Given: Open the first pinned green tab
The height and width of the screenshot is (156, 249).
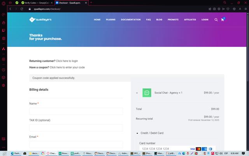Looking at the screenshot, I should [17, 3].
